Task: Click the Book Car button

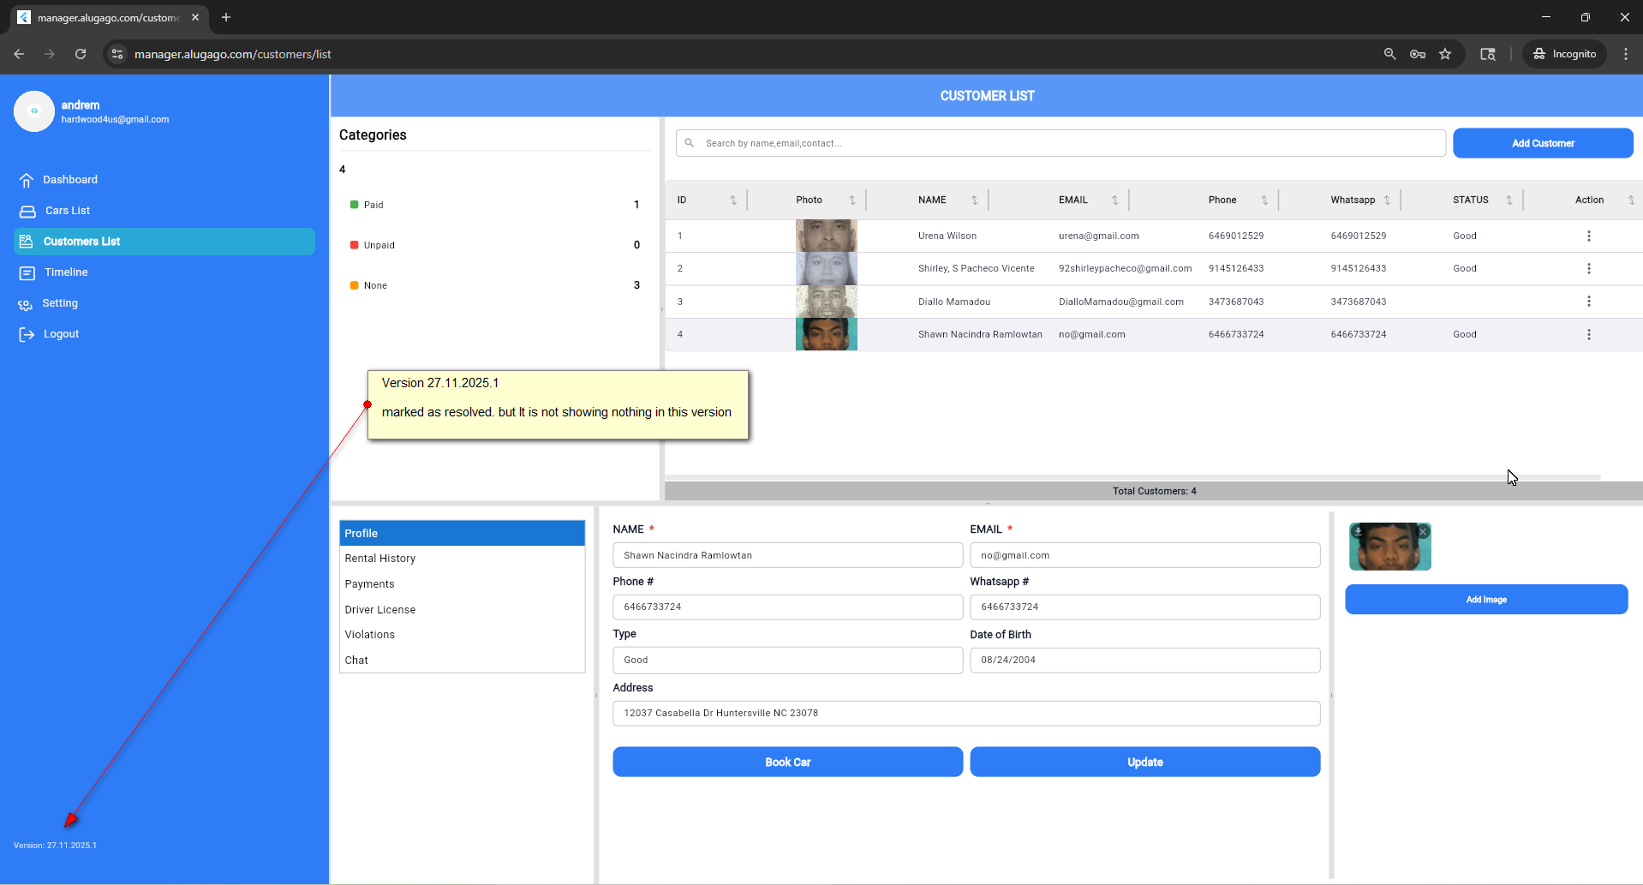Action: pyautogui.click(x=787, y=762)
